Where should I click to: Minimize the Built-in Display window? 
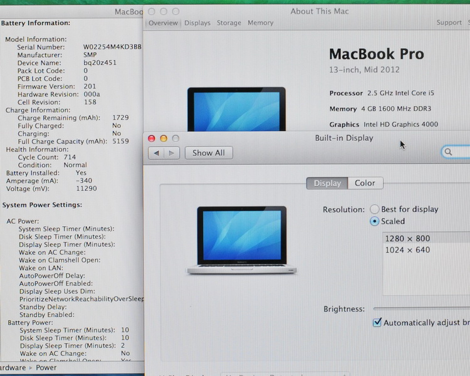point(164,138)
